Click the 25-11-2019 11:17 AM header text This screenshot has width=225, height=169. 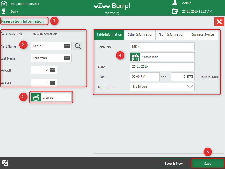197,11
